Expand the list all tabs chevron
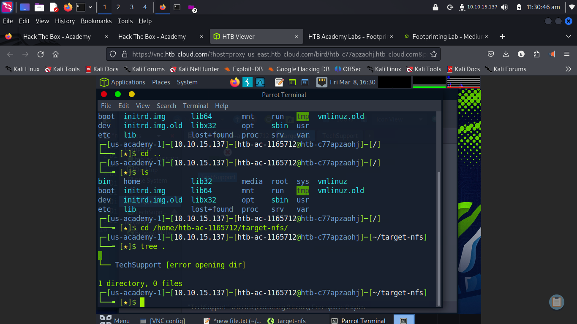Viewport: 577px width, 324px height. pyautogui.click(x=568, y=37)
